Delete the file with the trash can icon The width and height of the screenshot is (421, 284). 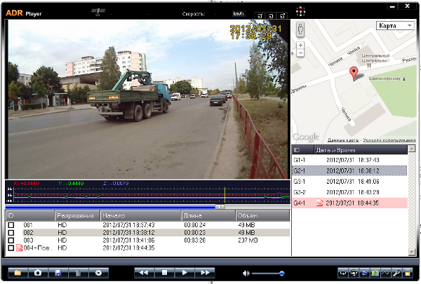pyautogui.click(x=78, y=273)
